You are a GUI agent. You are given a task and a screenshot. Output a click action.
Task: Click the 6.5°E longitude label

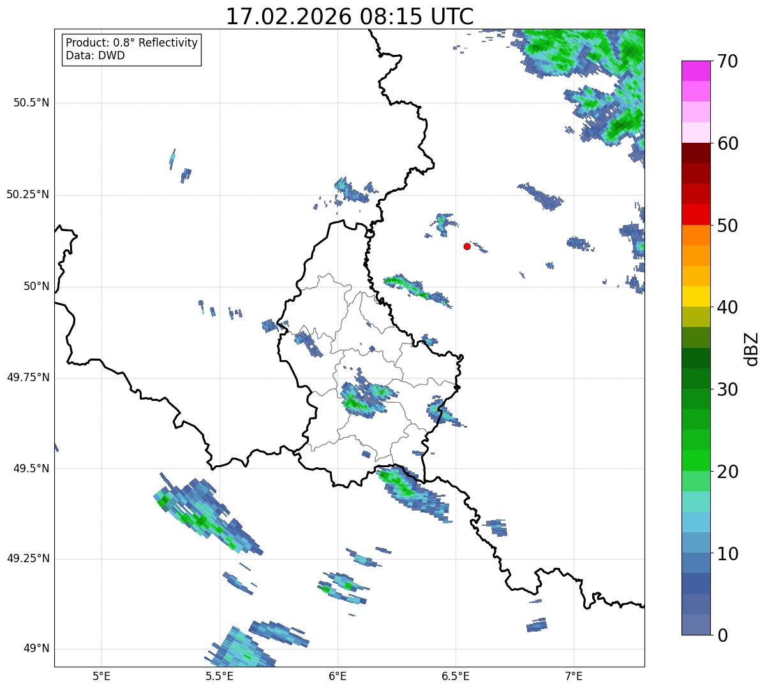pos(456,676)
